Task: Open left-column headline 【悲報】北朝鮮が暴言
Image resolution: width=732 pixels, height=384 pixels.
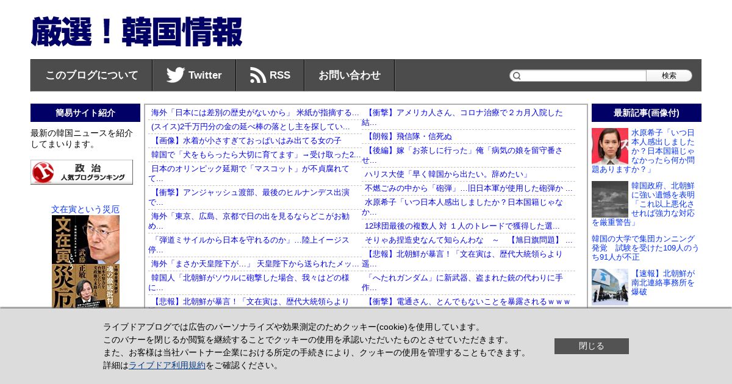Action: click(250, 302)
